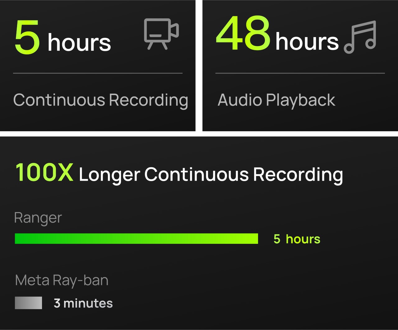Image resolution: width=398 pixels, height=330 pixels.
Task: Click the gray Meta Ray-ban bar
Action: tap(28, 303)
